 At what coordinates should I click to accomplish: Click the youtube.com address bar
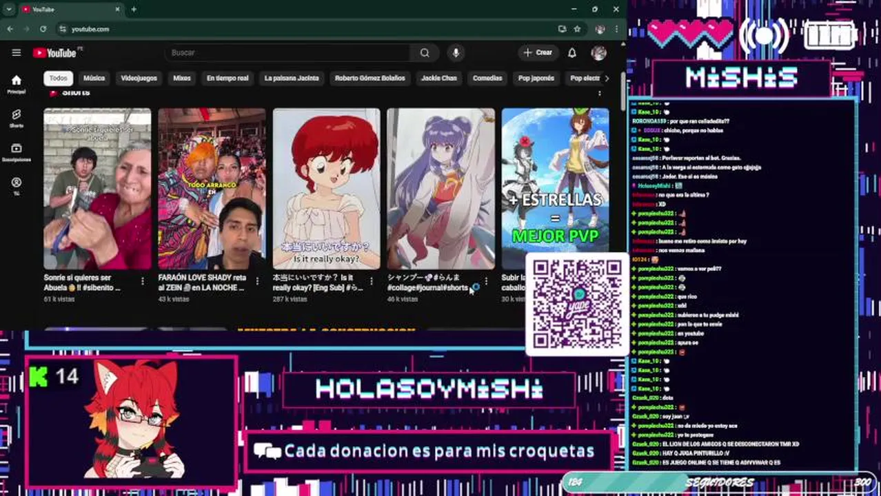tap(303, 29)
